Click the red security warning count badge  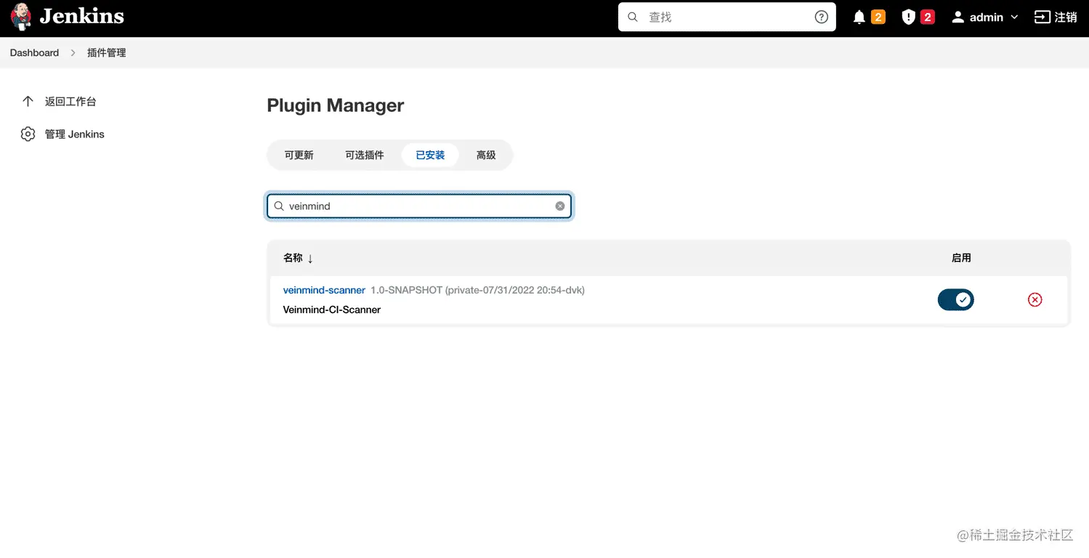[927, 17]
